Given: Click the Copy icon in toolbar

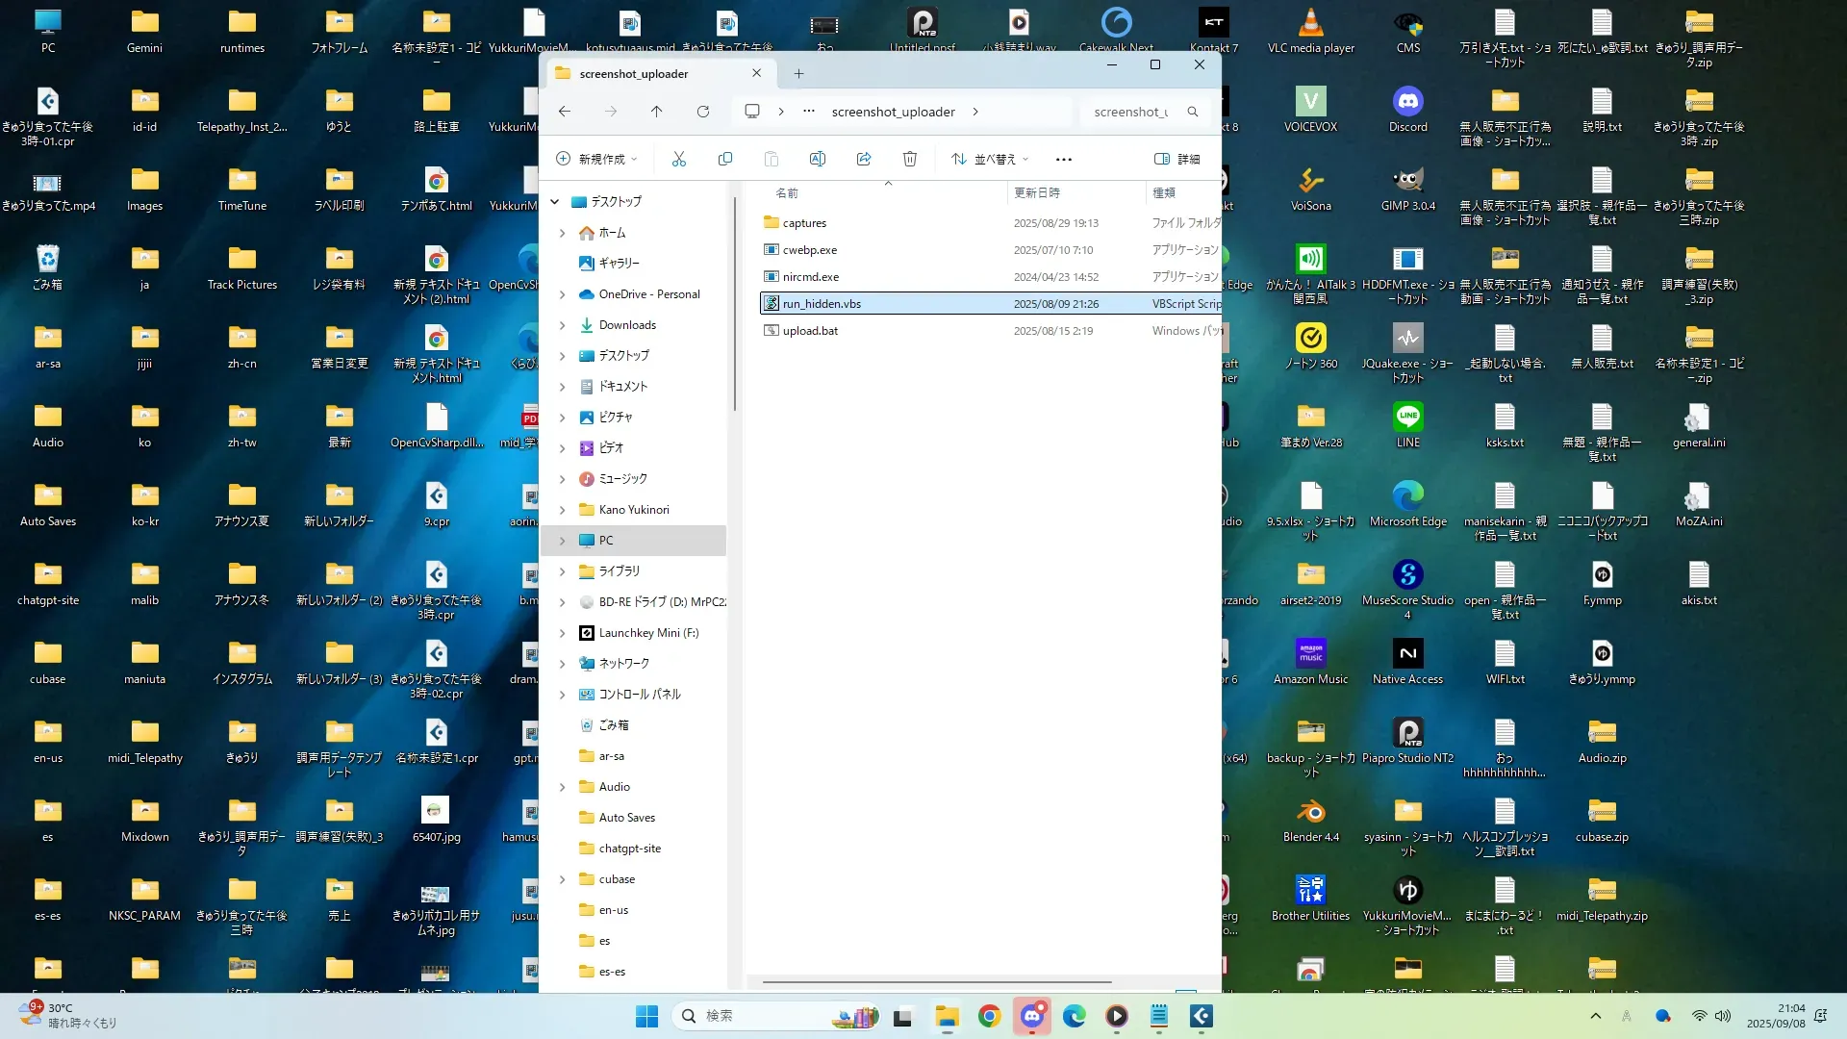Looking at the screenshot, I should [725, 159].
